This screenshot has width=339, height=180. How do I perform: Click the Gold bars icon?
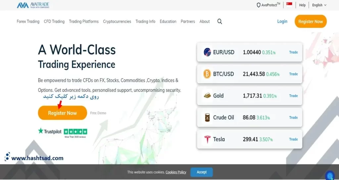207,96
